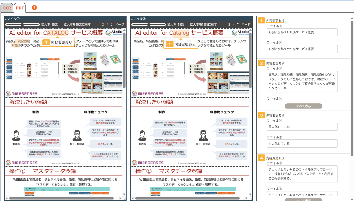Select difference badge number 4 in results list
This screenshot has width=354, height=201.
point(261,158)
